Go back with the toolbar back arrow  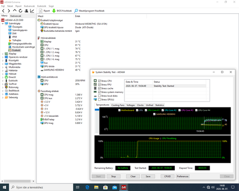(x=3, y=11)
